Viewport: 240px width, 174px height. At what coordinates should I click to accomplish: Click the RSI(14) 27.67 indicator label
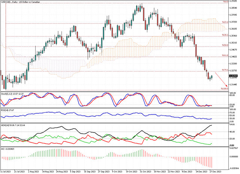tap(7, 110)
